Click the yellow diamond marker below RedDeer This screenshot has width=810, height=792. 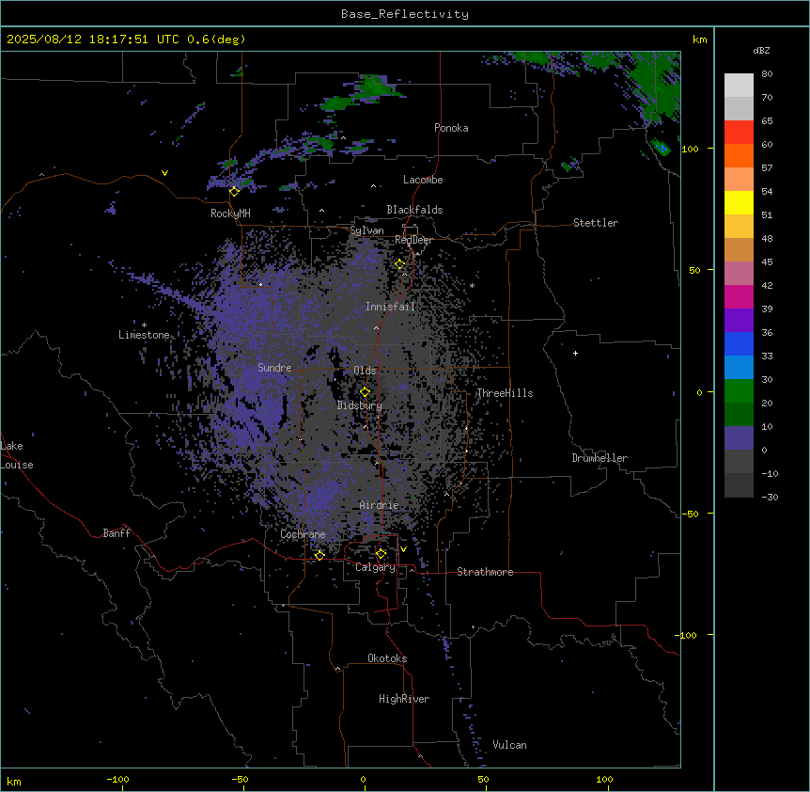(399, 264)
